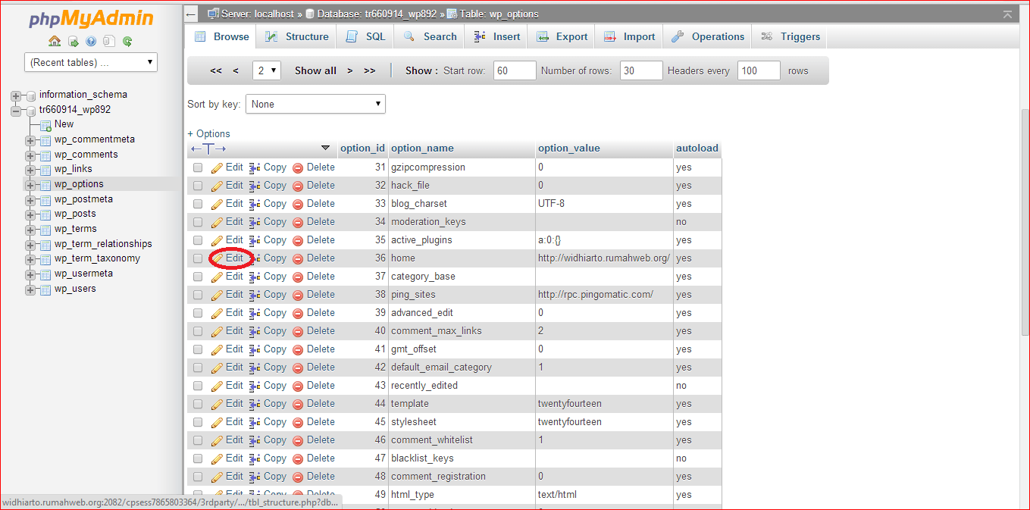Screen dimensions: 1030x510
Task: Reload navigation panel with green refresh icon
Action: tap(127, 42)
